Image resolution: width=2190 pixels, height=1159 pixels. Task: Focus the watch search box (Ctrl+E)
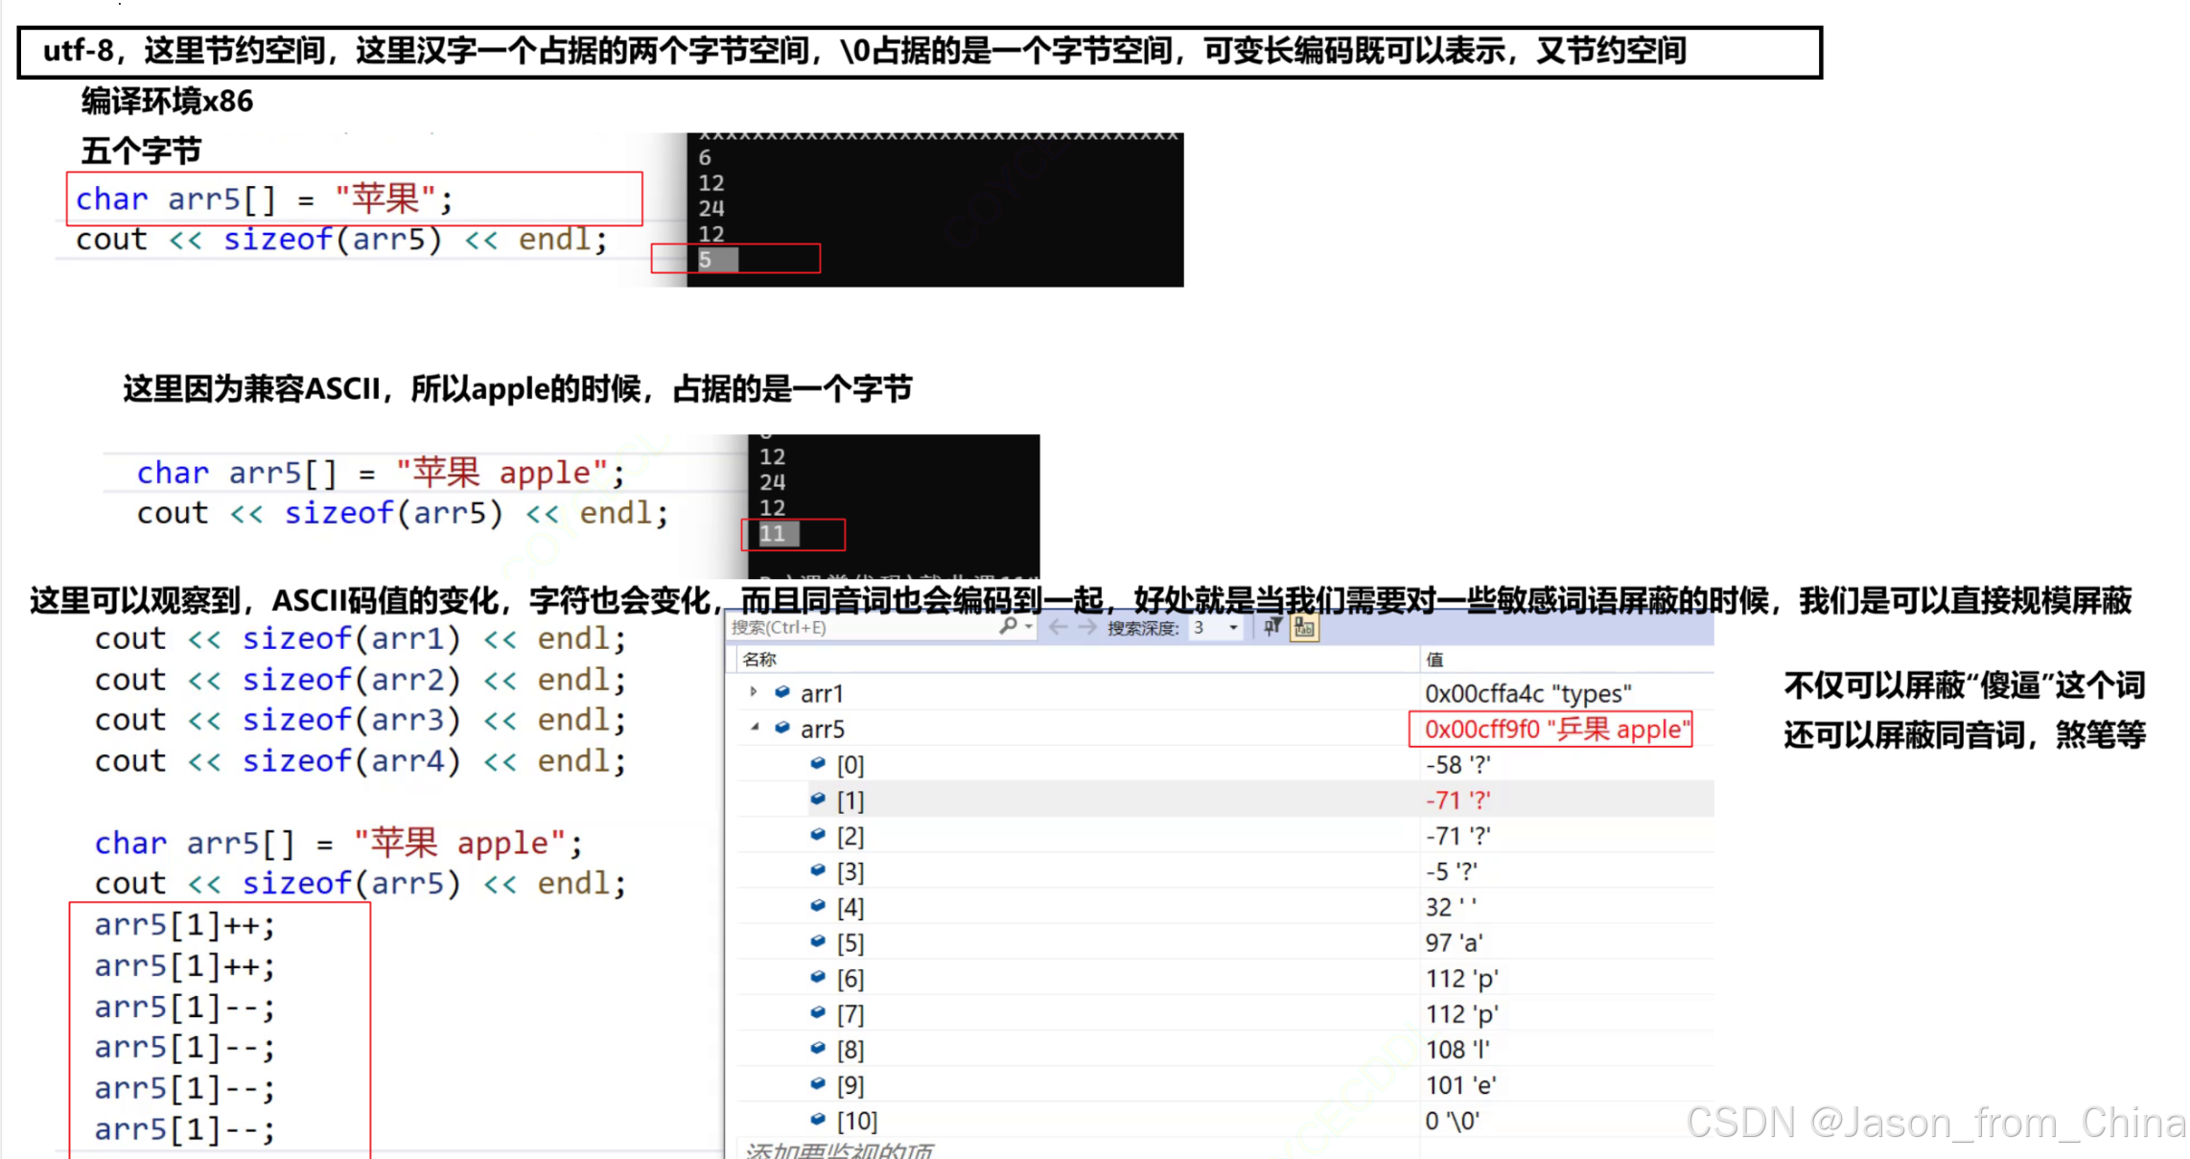click(x=863, y=628)
